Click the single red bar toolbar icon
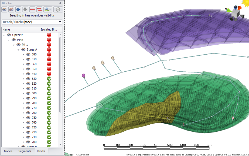249x156 pixels. click(x=32, y=9)
